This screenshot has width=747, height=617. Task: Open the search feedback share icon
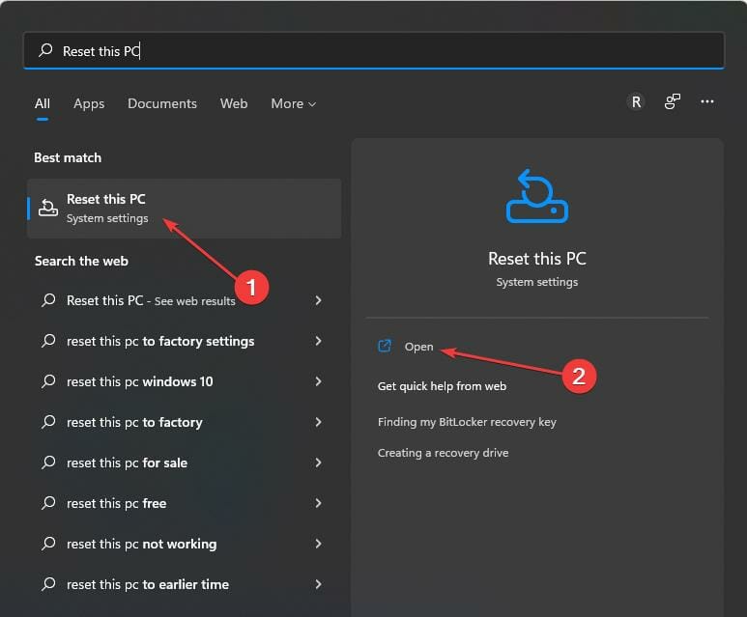(673, 101)
